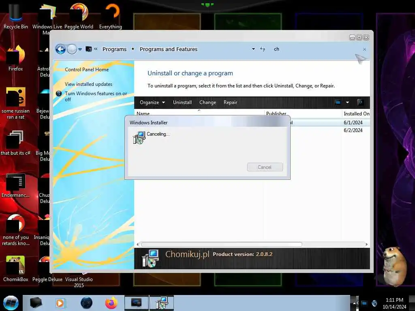
Task: Click the address bar overflow chevron
Action: point(96,49)
